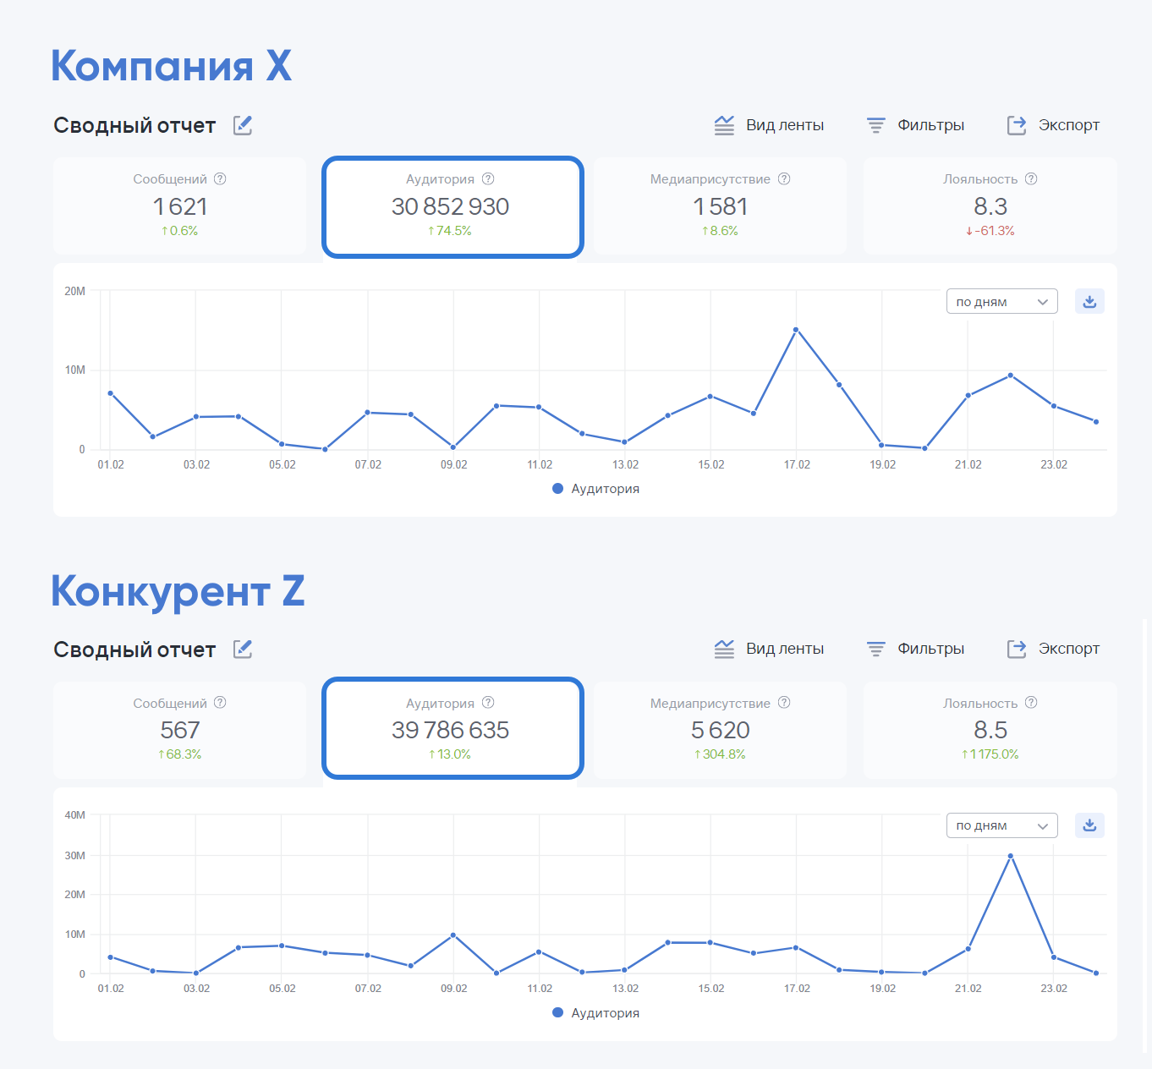The image size is (1152, 1069).
Task: Click edit icon next to Конкурент Z report title
Action: pos(243,649)
